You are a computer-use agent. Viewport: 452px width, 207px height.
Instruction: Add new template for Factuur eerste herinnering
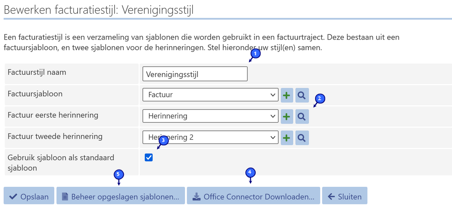click(287, 117)
